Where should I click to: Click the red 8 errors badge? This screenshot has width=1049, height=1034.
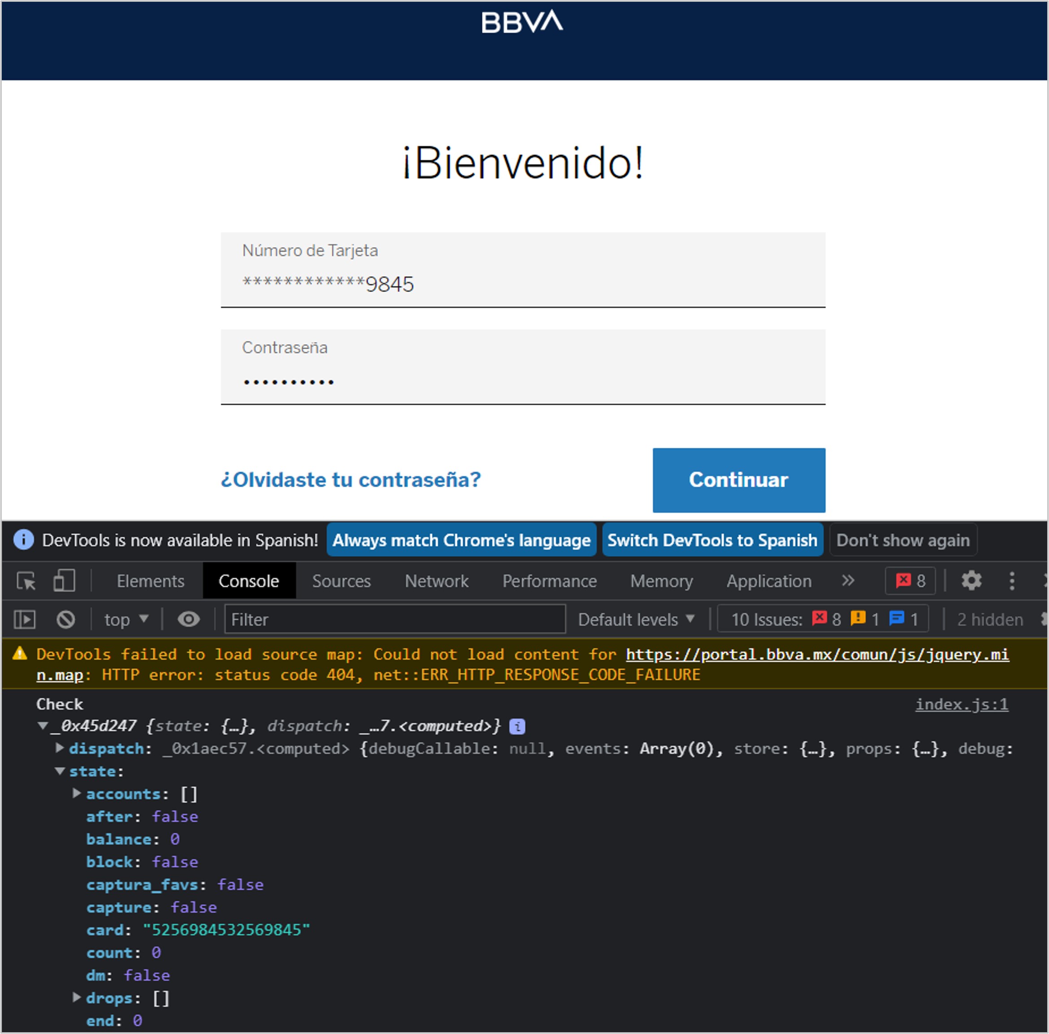[x=910, y=581]
